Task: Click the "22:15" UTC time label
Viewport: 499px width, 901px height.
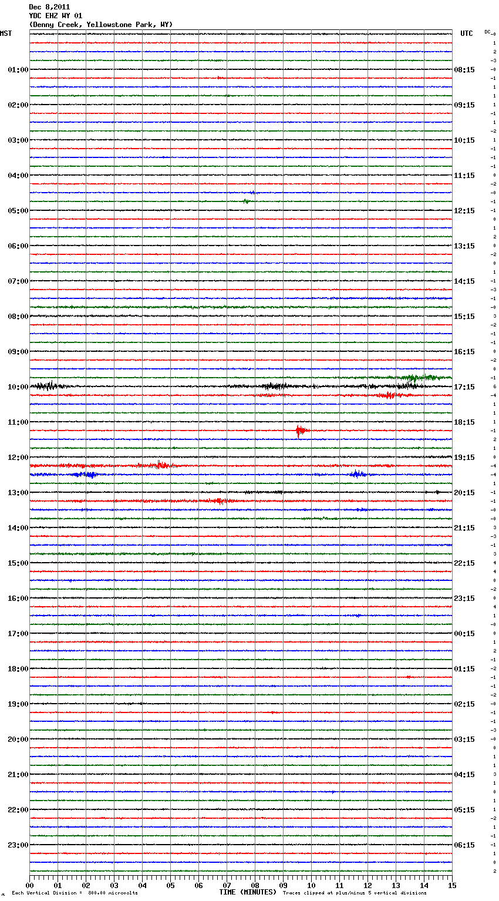Action: click(464, 563)
